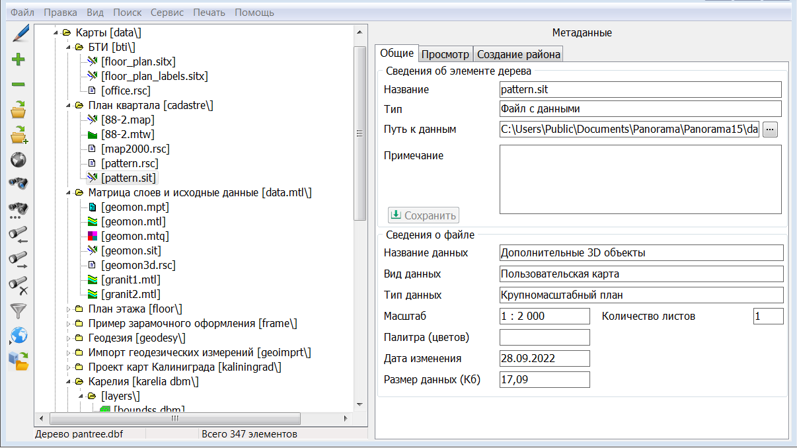
Task: Click the folder icon with plus sign
Action: (19, 135)
